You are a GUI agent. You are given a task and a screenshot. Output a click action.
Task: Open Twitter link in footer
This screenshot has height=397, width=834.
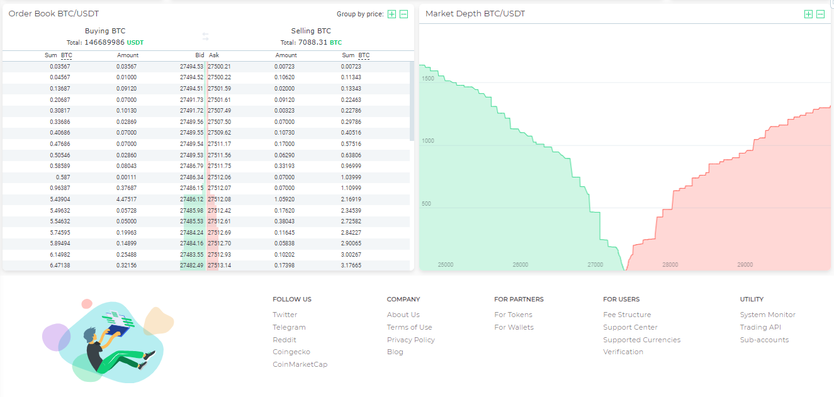(x=285, y=315)
